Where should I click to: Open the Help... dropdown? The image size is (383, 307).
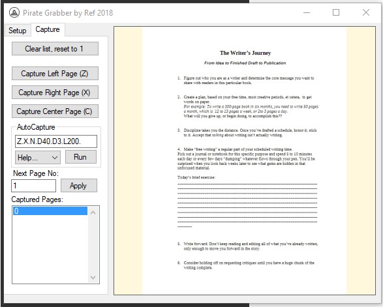click(x=38, y=157)
